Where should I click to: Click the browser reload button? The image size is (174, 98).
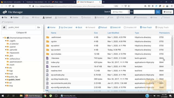(10, 6)
